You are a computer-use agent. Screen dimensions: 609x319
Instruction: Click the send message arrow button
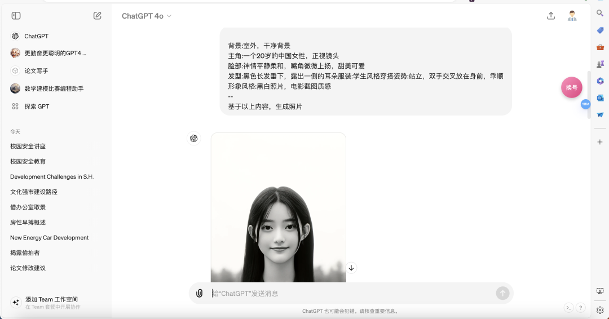(x=502, y=294)
